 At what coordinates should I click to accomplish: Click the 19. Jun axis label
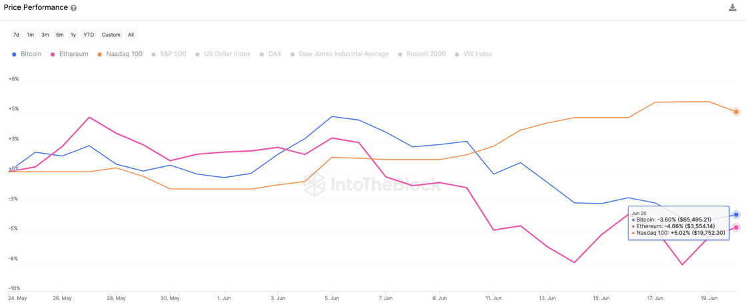tap(709, 300)
